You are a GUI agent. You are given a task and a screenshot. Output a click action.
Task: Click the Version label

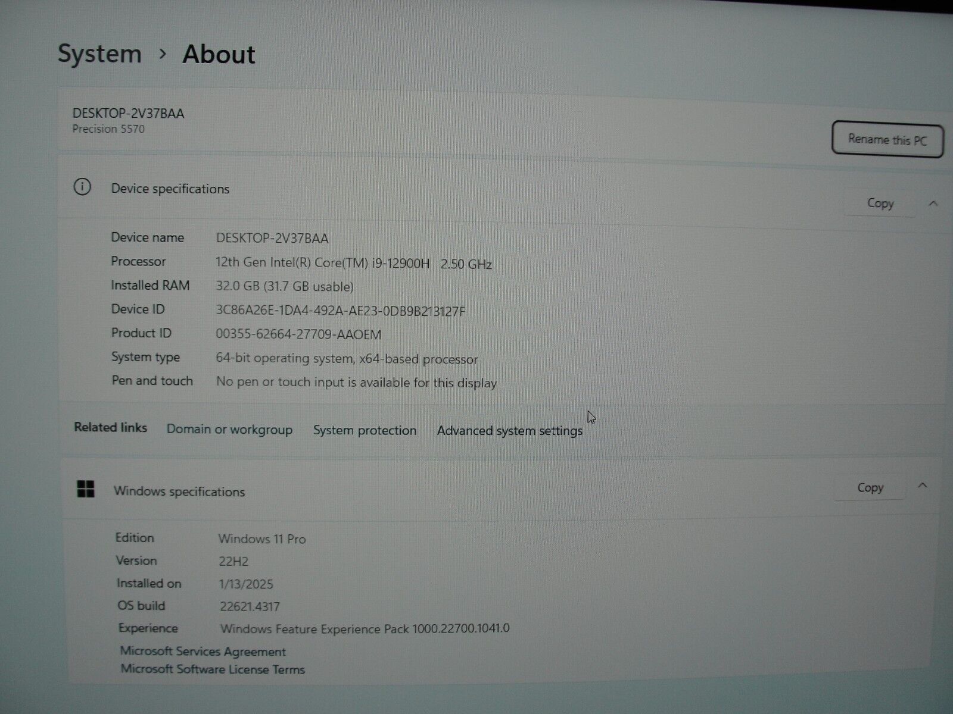coord(136,560)
